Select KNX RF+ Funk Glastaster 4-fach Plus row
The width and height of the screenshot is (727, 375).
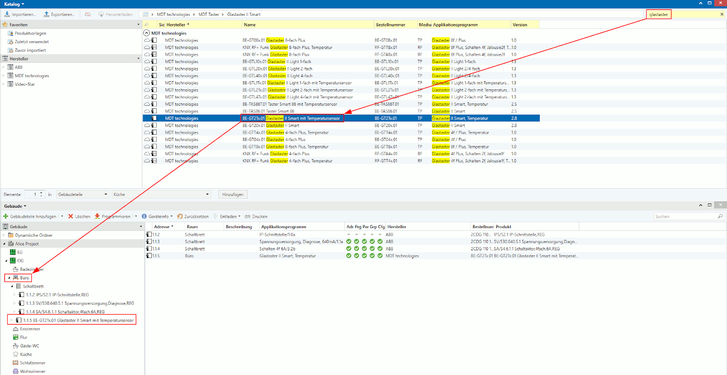[341, 154]
